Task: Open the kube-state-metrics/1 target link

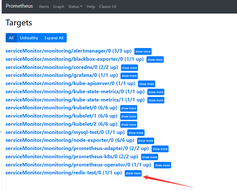Action: pos(75,100)
